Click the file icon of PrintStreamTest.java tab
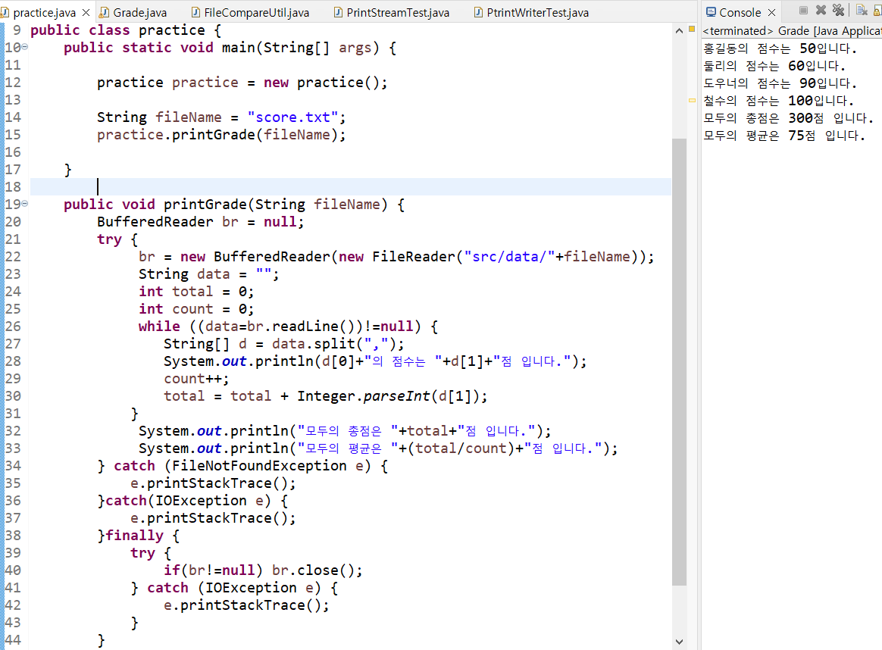 (338, 12)
